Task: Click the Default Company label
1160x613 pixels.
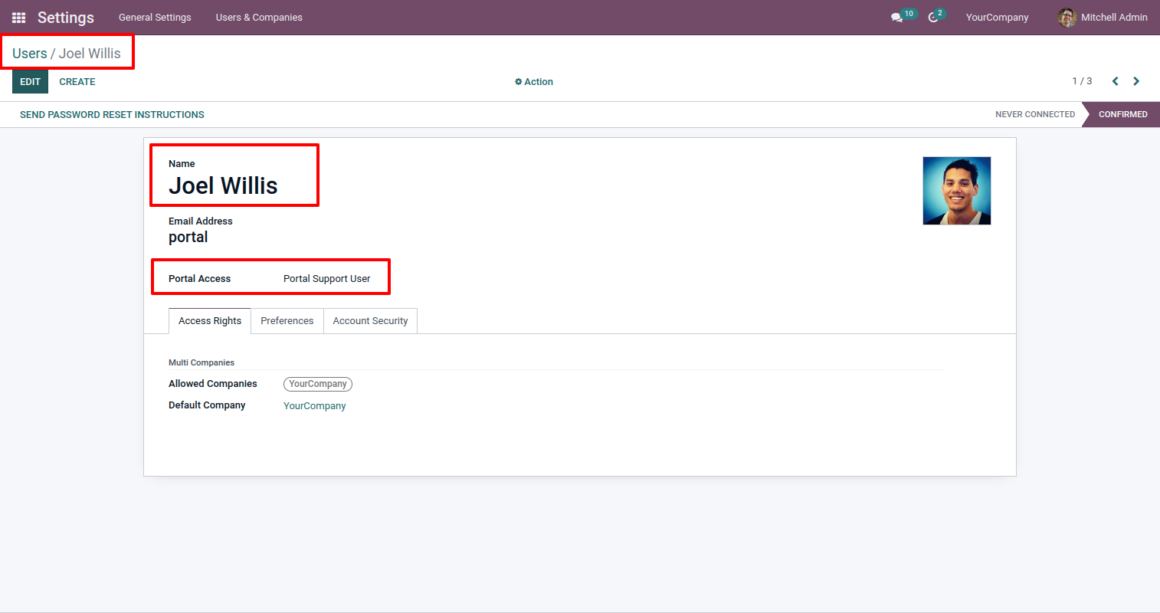Action: [207, 405]
